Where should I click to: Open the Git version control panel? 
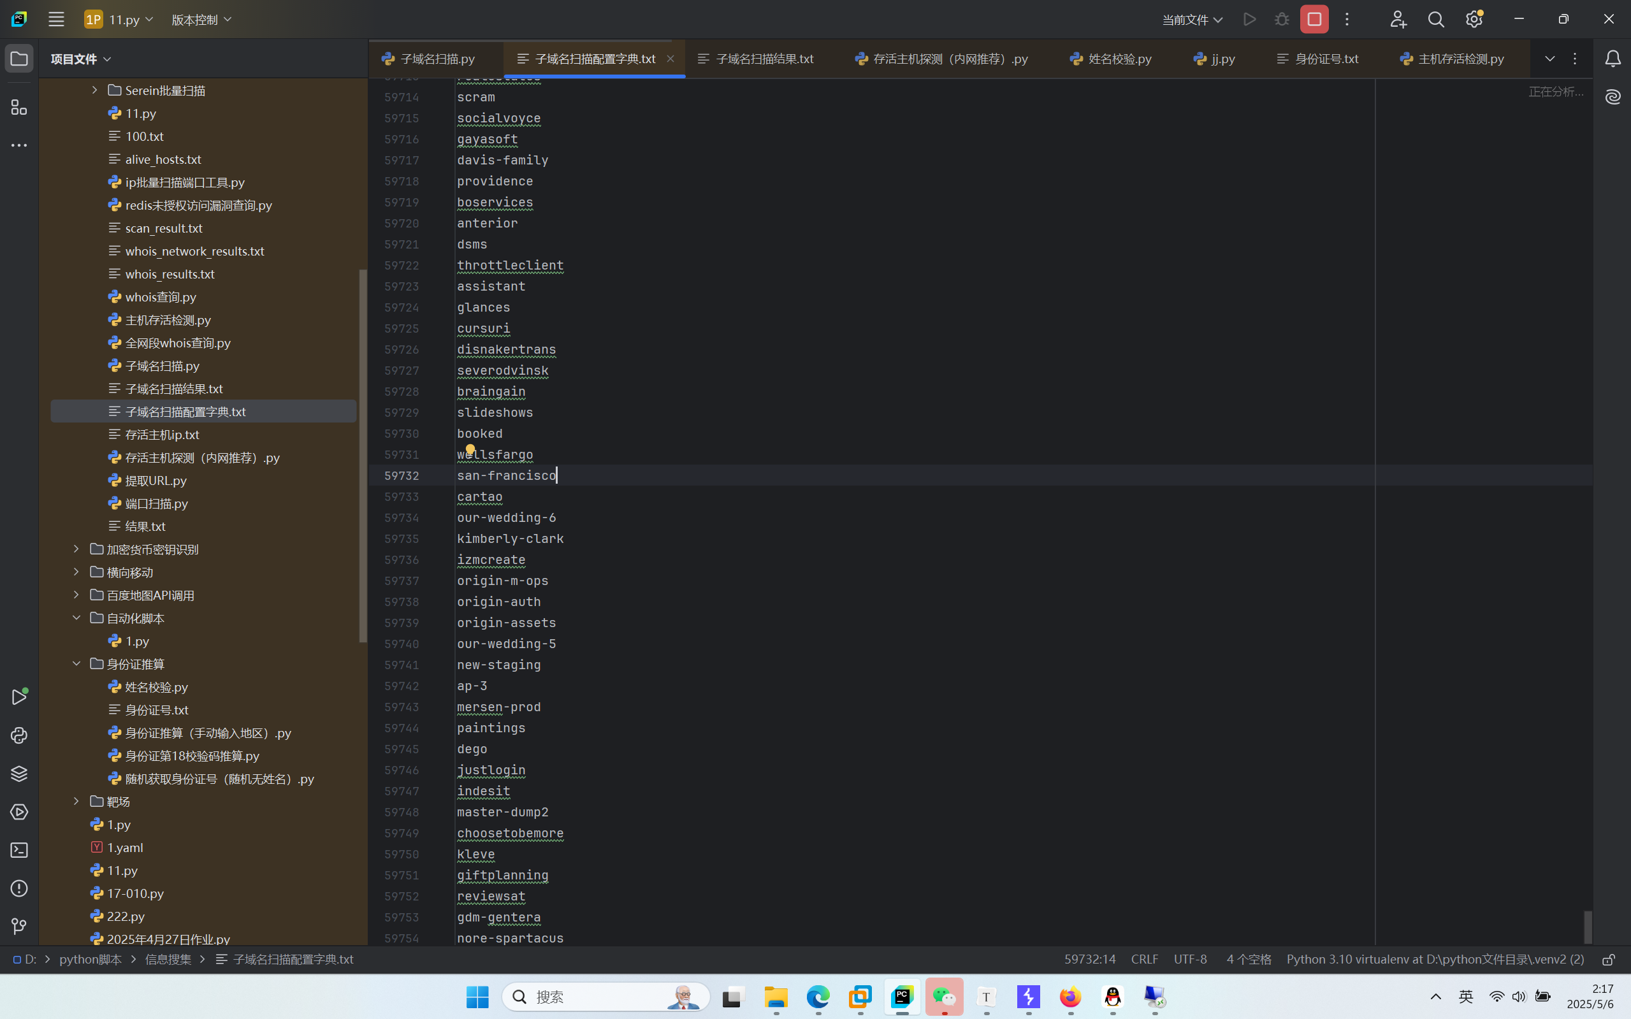[19, 927]
